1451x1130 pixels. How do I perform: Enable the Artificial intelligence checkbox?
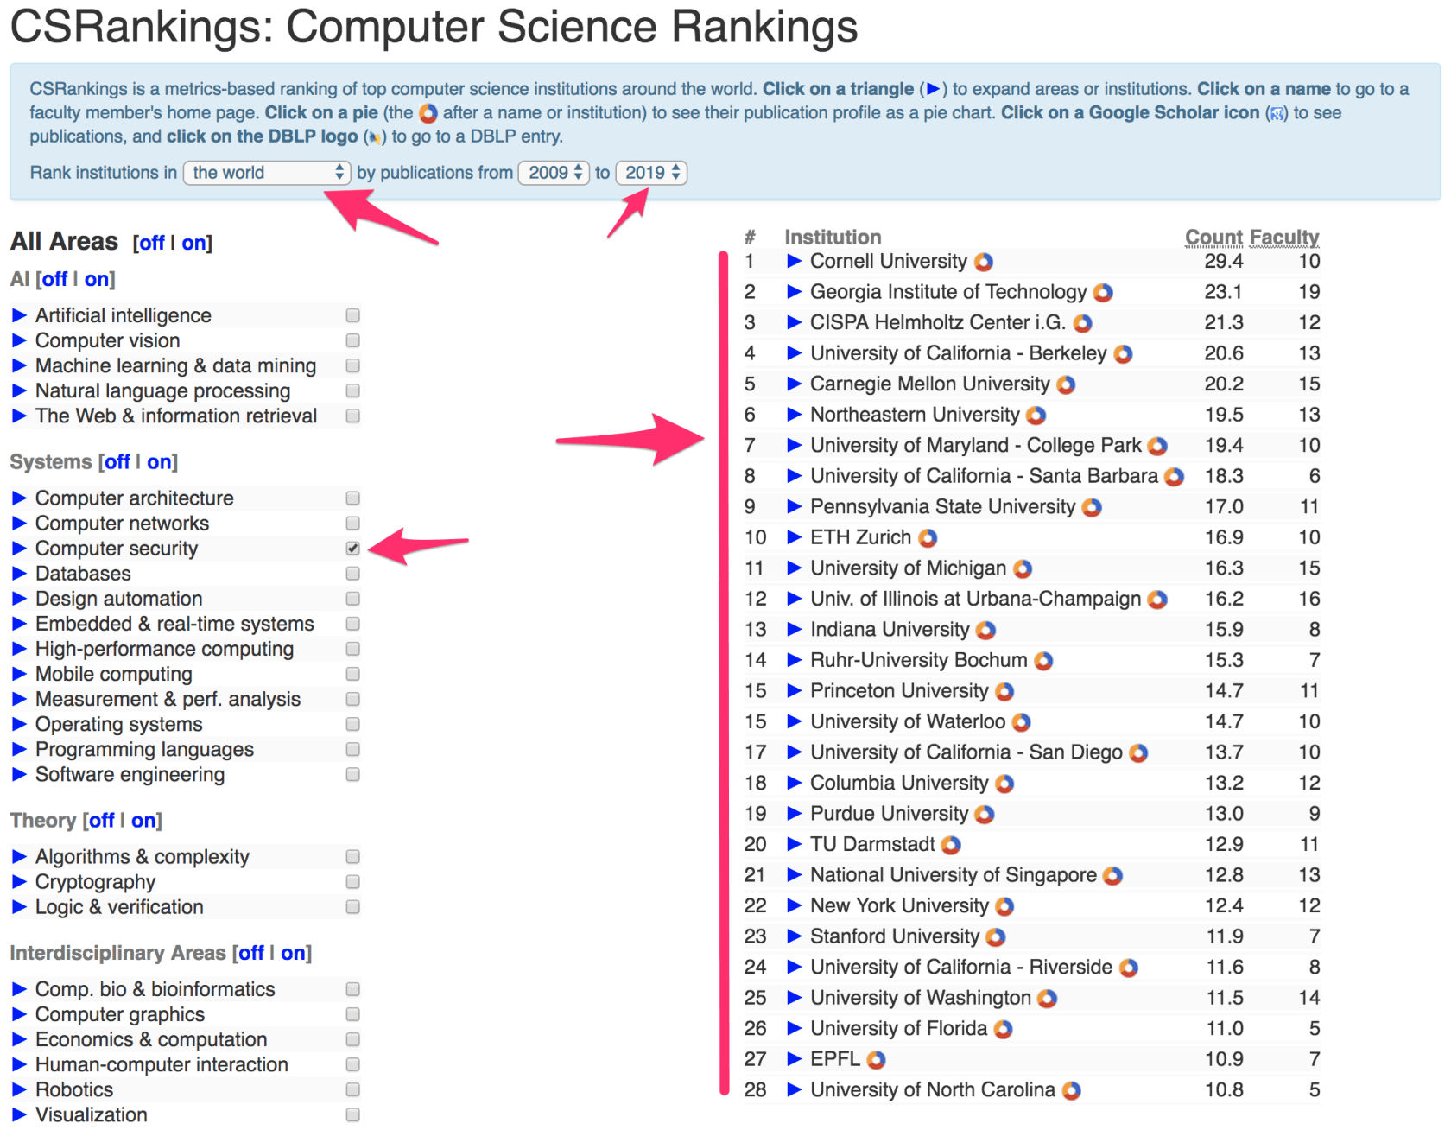[x=352, y=315]
